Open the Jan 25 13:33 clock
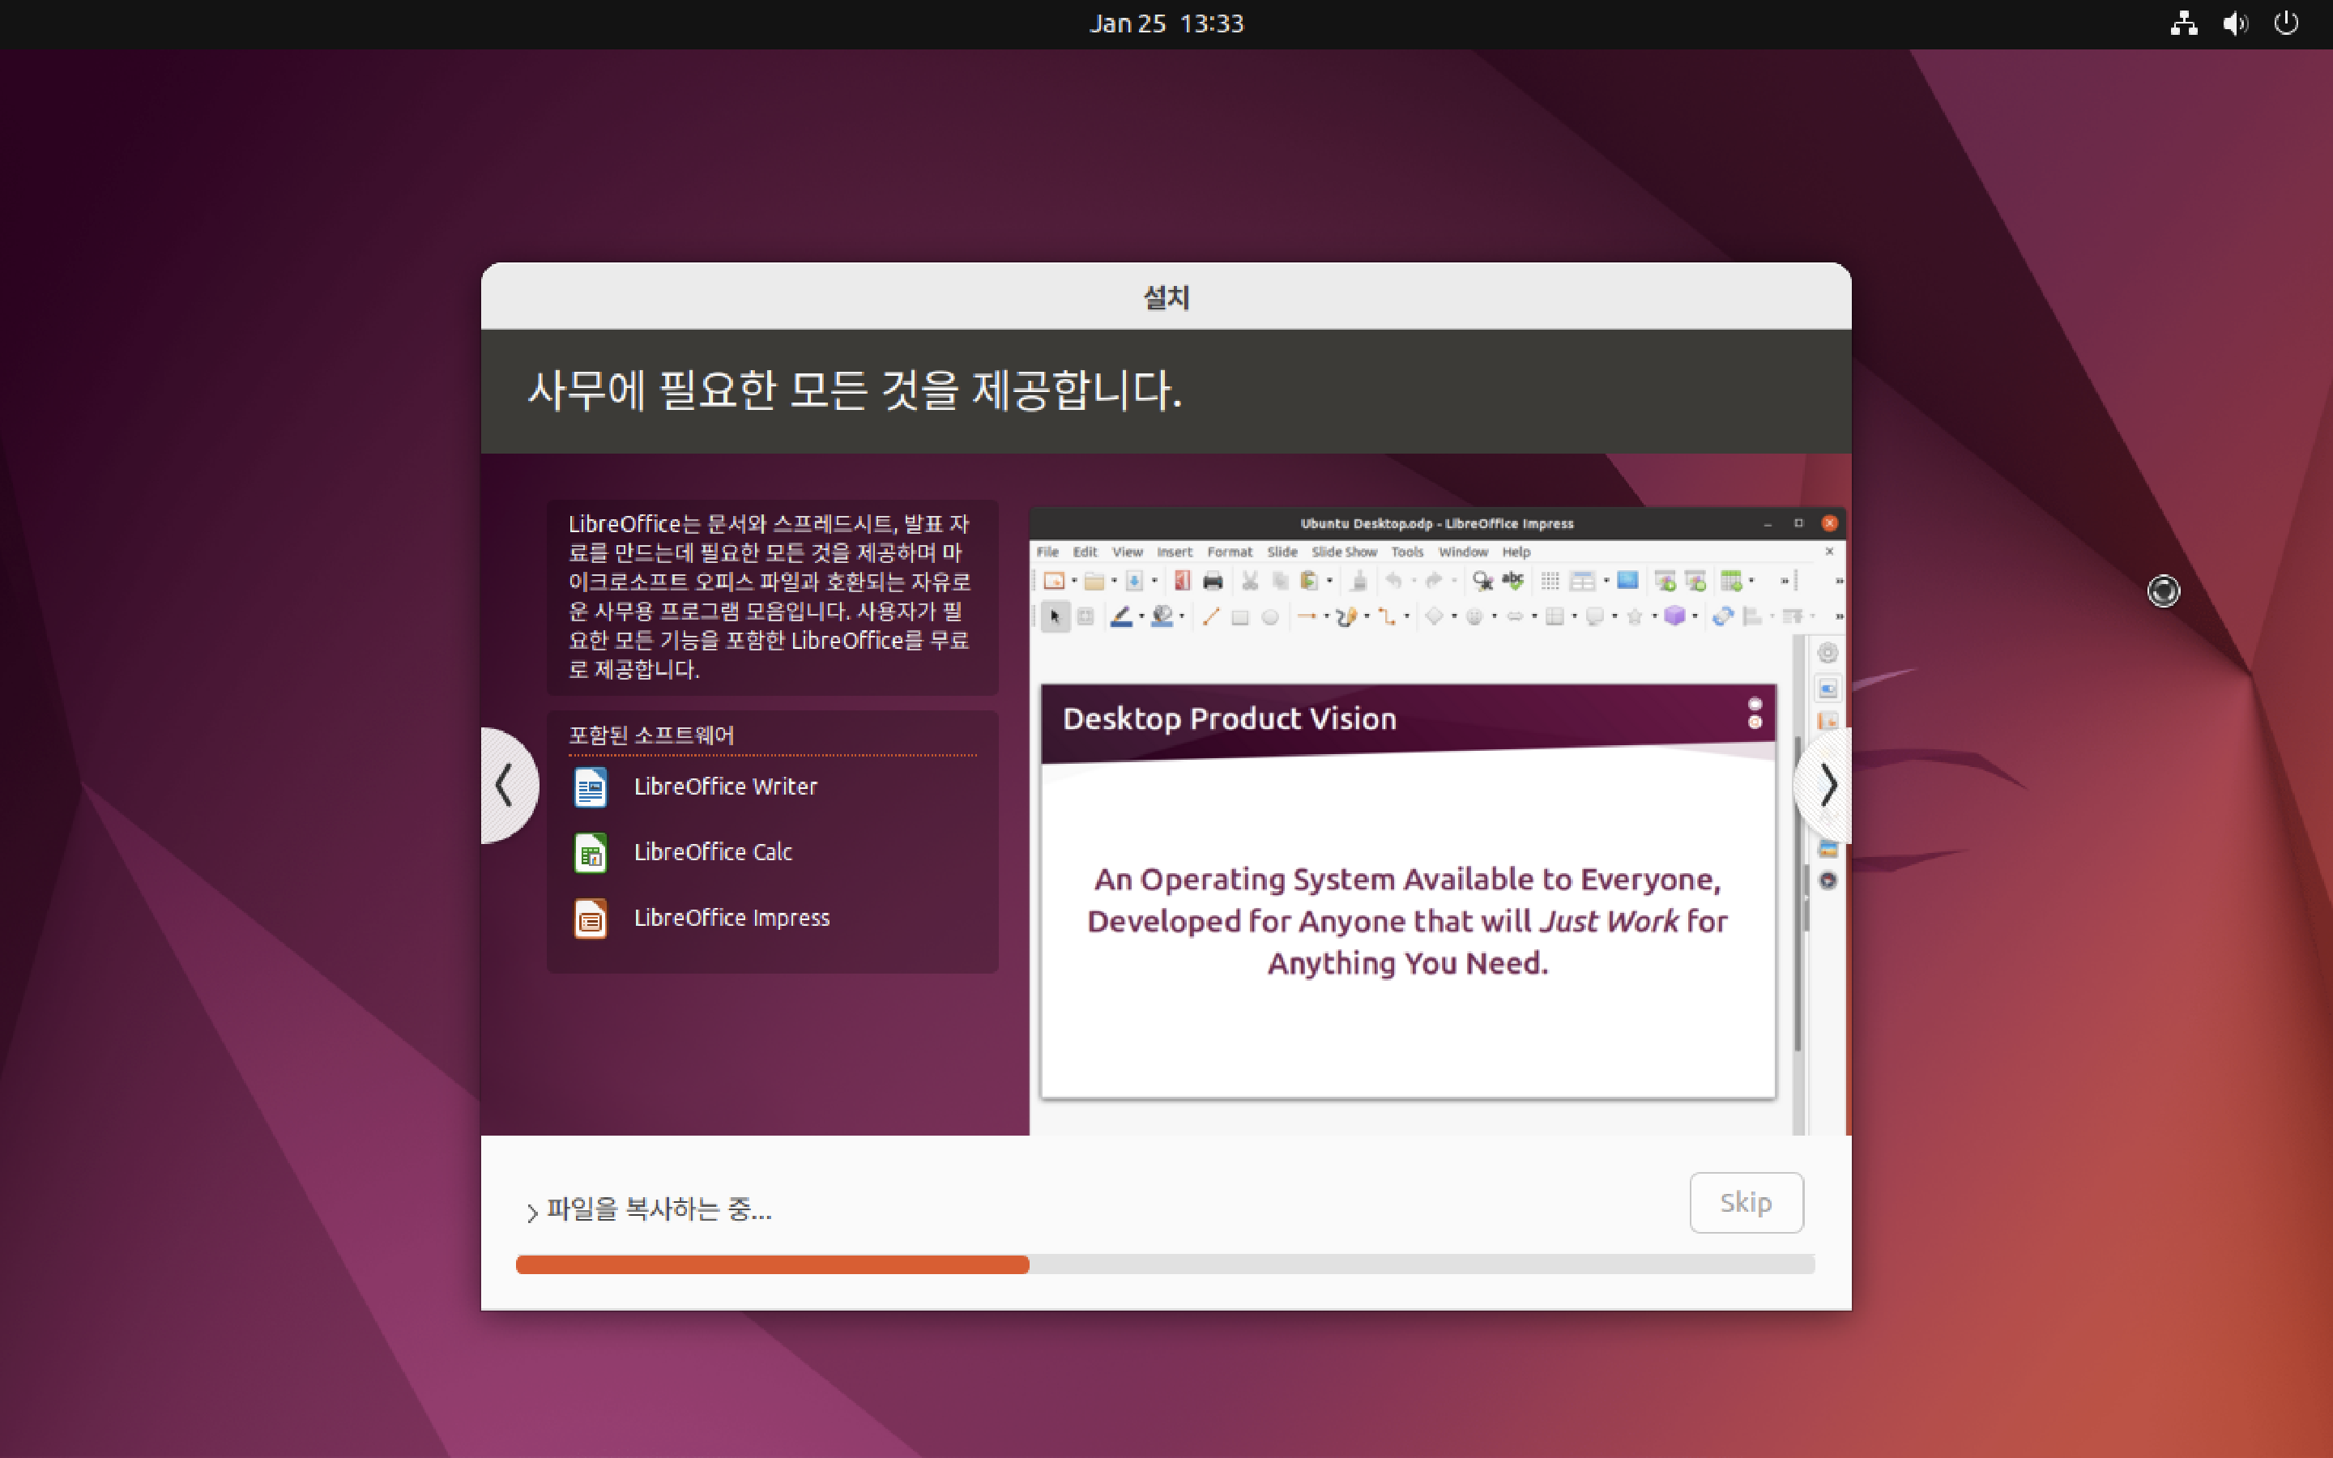2333x1458 pixels. click(x=1166, y=23)
